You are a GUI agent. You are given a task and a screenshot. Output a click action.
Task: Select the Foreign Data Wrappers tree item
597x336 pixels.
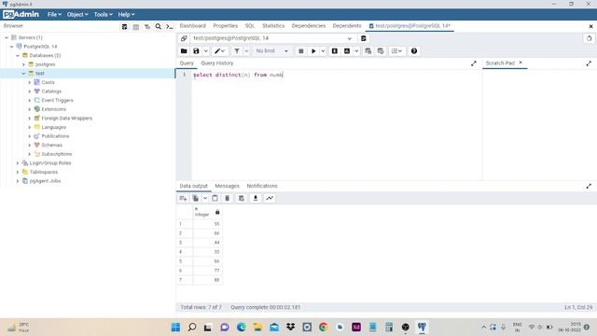tap(66, 119)
